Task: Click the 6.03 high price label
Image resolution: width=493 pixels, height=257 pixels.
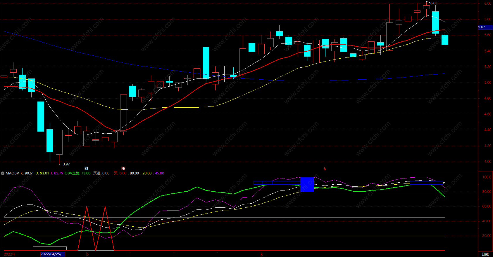Action: click(x=434, y=3)
